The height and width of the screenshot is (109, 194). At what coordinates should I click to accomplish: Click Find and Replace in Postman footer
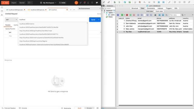point(9,108)
